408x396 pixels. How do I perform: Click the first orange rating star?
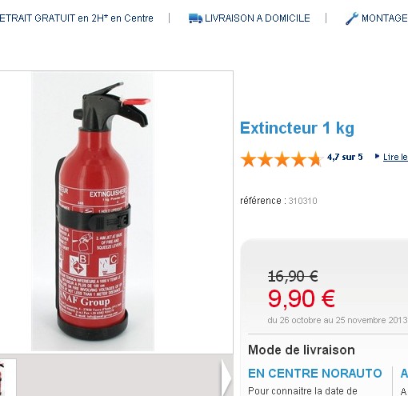248,159
